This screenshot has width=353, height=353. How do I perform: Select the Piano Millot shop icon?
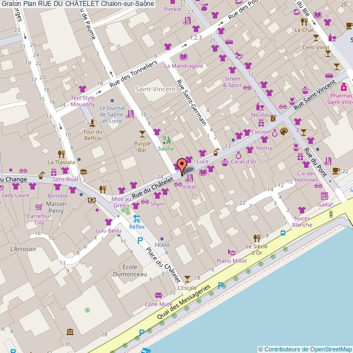pyautogui.click(x=232, y=252)
